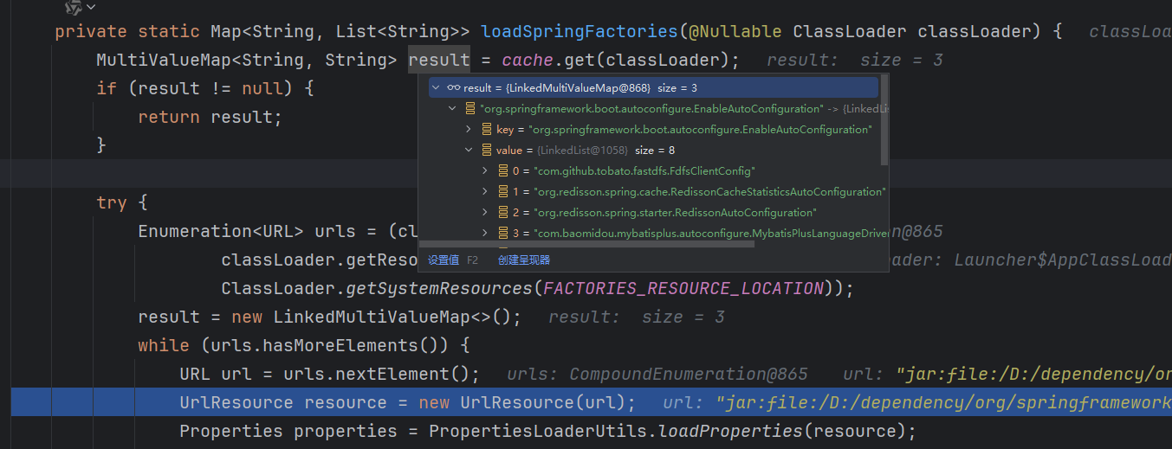
Task: Click the icon of the EnableAutoConfiguration map entry
Action: [x=470, y=109]
